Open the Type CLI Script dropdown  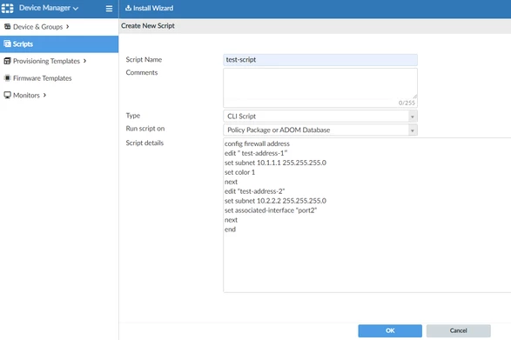tap(320, 117)
